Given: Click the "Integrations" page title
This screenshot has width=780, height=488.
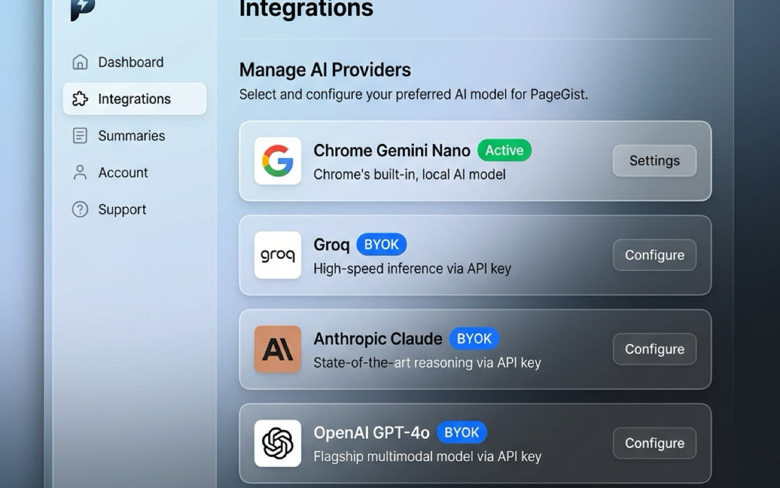Looking at the screenshot, I should [307, 9].
